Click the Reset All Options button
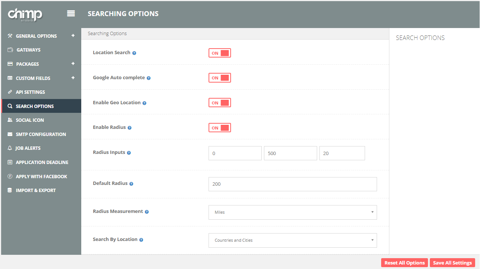Screen dimensions: 480x269 click(x=404, y=263)
